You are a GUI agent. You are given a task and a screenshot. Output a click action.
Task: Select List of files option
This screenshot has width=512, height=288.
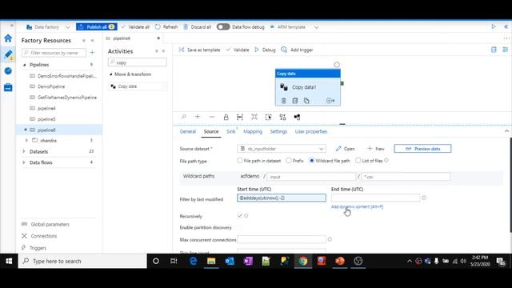pyautogui.click(x=358, y=160)
